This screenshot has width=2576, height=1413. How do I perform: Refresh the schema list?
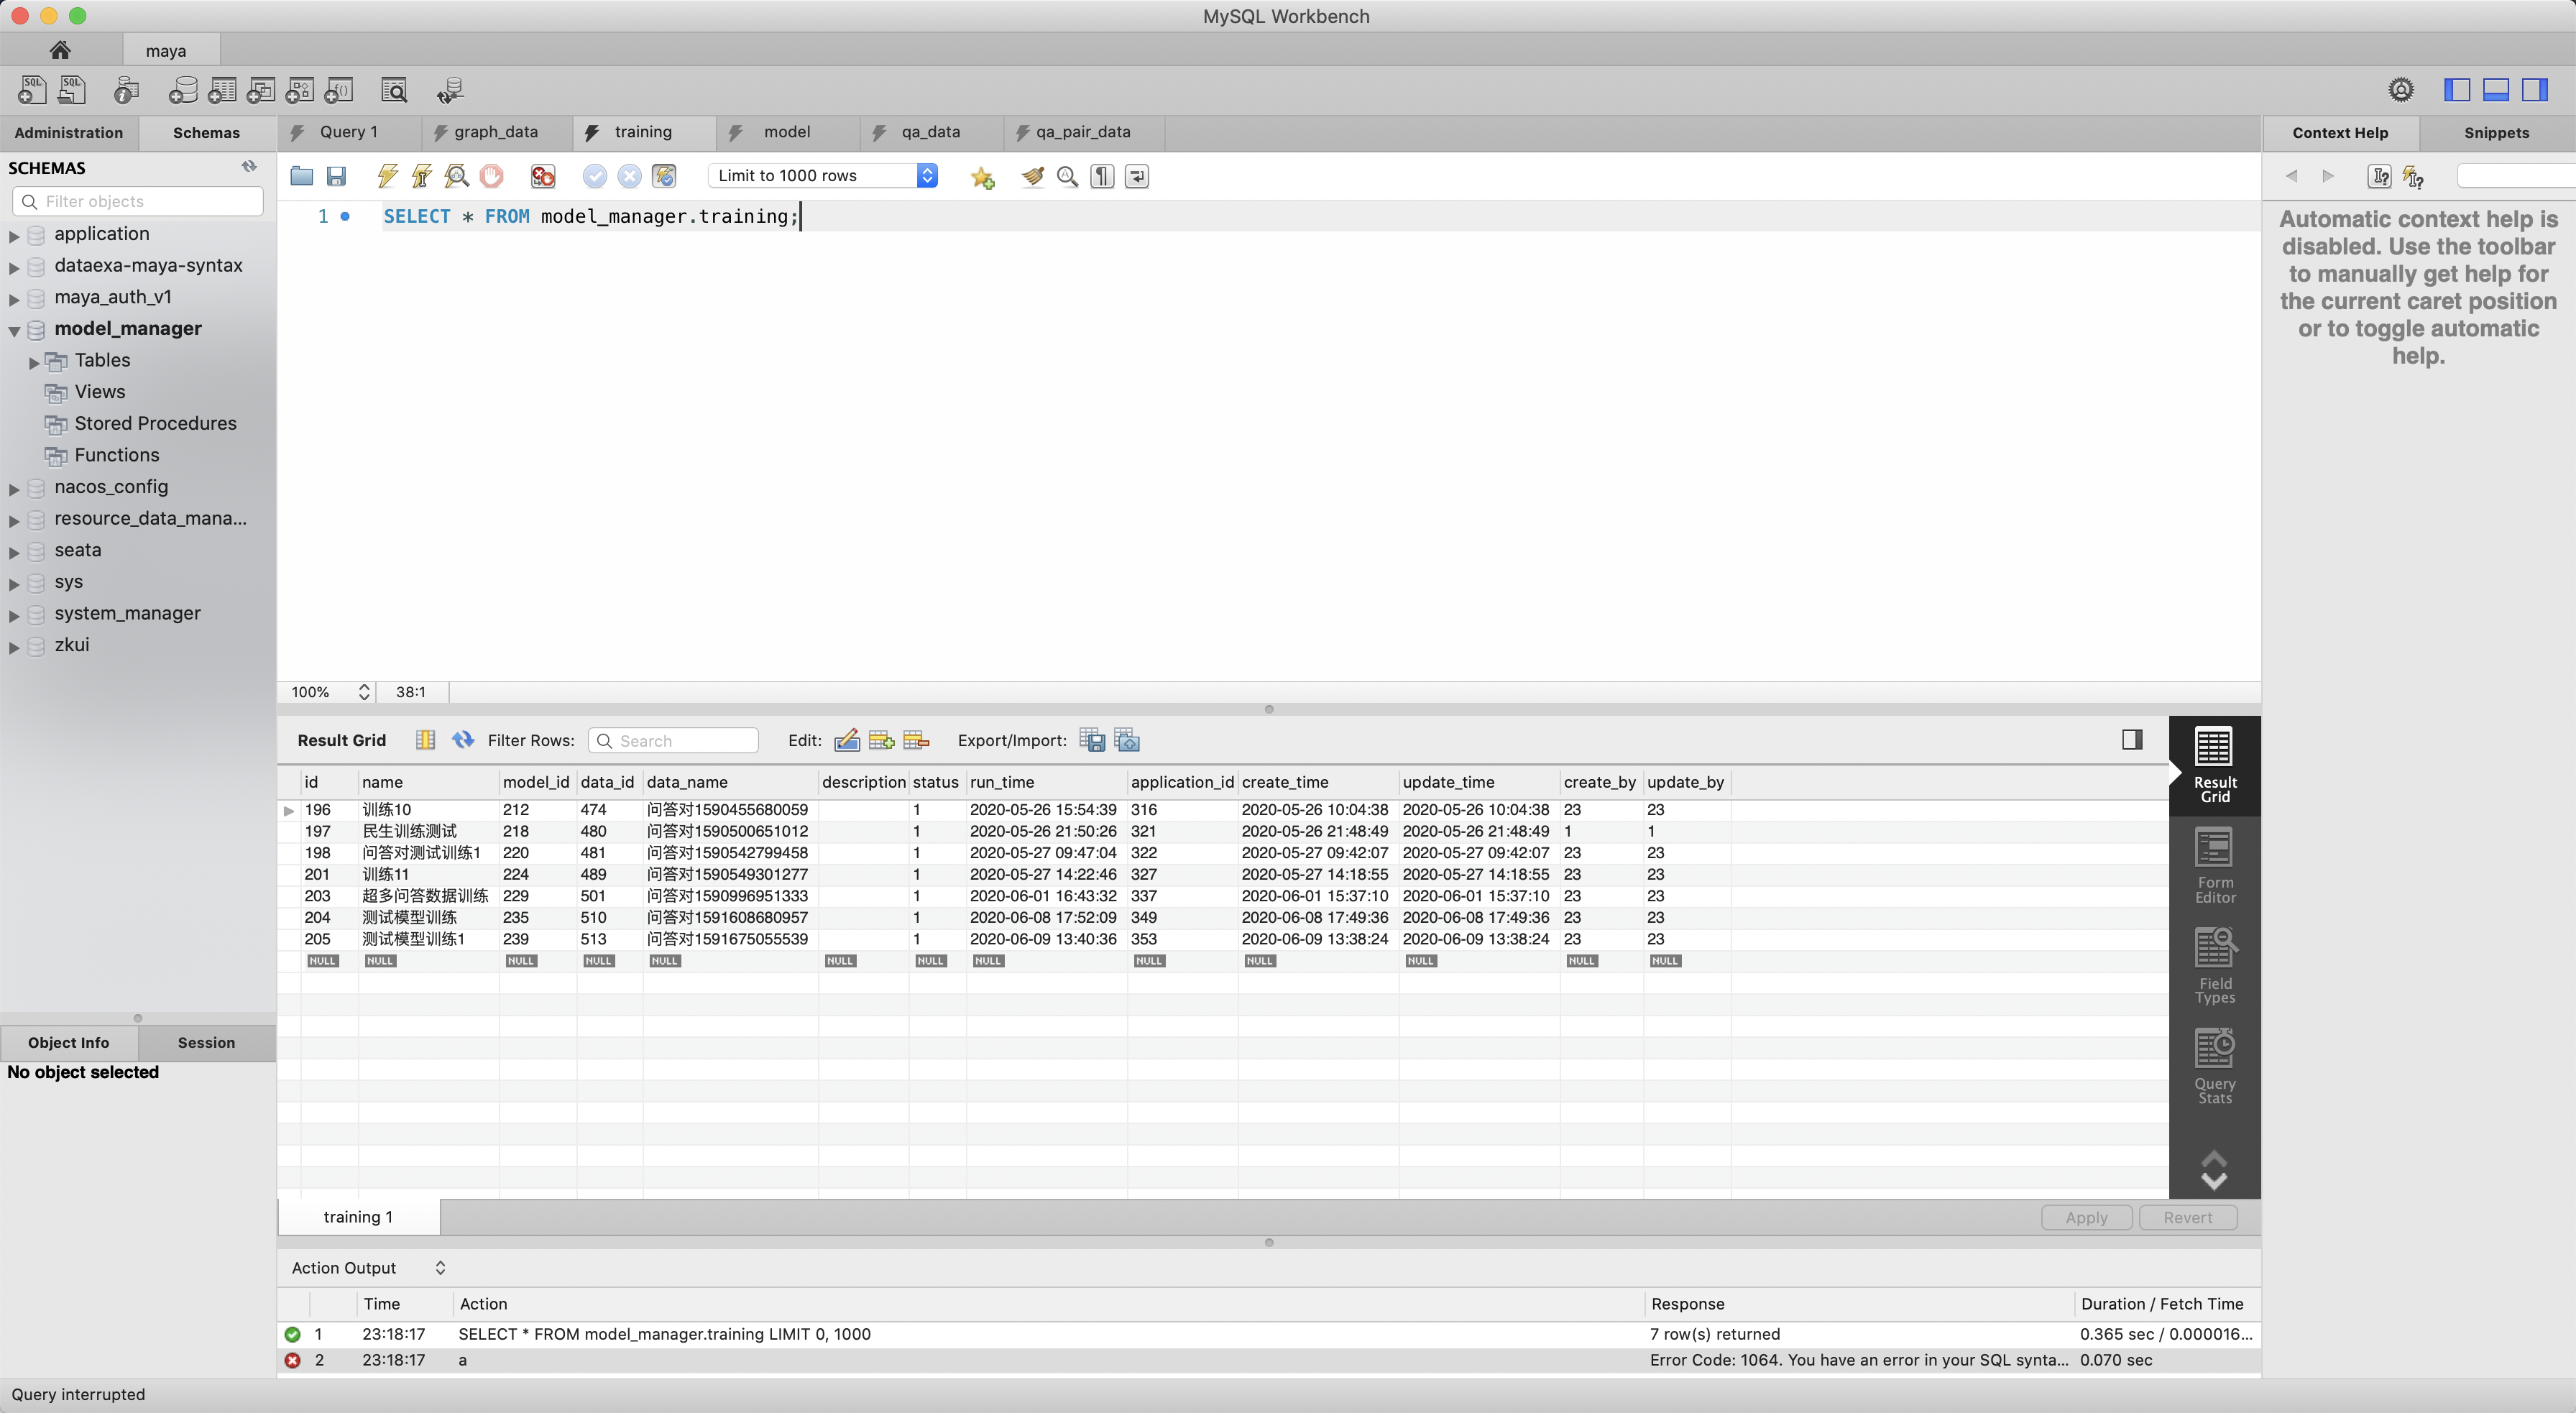point(248,166)
